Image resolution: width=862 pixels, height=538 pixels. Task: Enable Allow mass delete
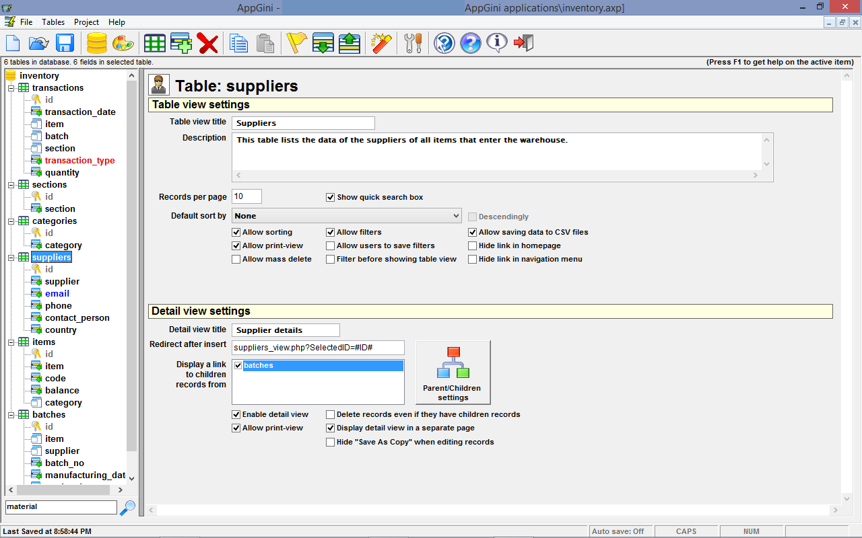click(236, 259)
